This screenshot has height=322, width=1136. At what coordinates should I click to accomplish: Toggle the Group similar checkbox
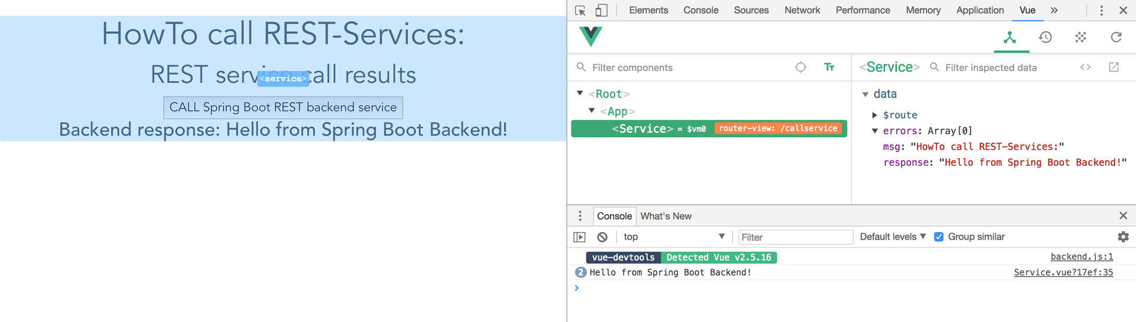point(938,237)
